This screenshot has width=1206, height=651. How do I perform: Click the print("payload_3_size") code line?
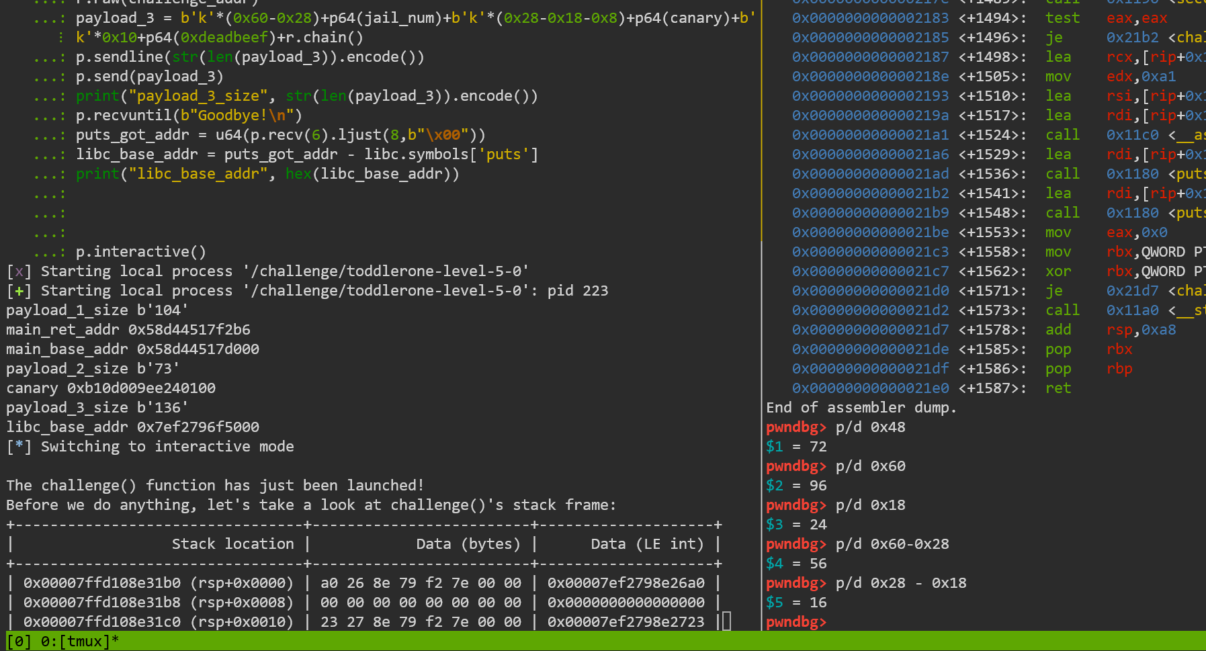pyautogui.click(x=307, y=96)
